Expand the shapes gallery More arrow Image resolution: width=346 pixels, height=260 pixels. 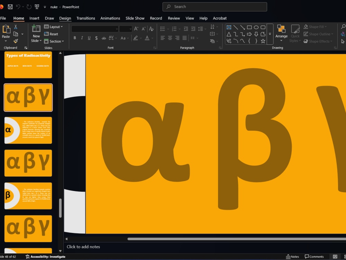point(270,34)
